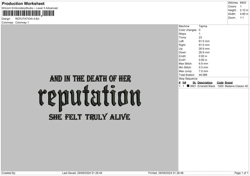The width and height of the screenshot is (250, 176).
Task: Click the Up 26.9 mm value
Action: (x=204, y=49)
